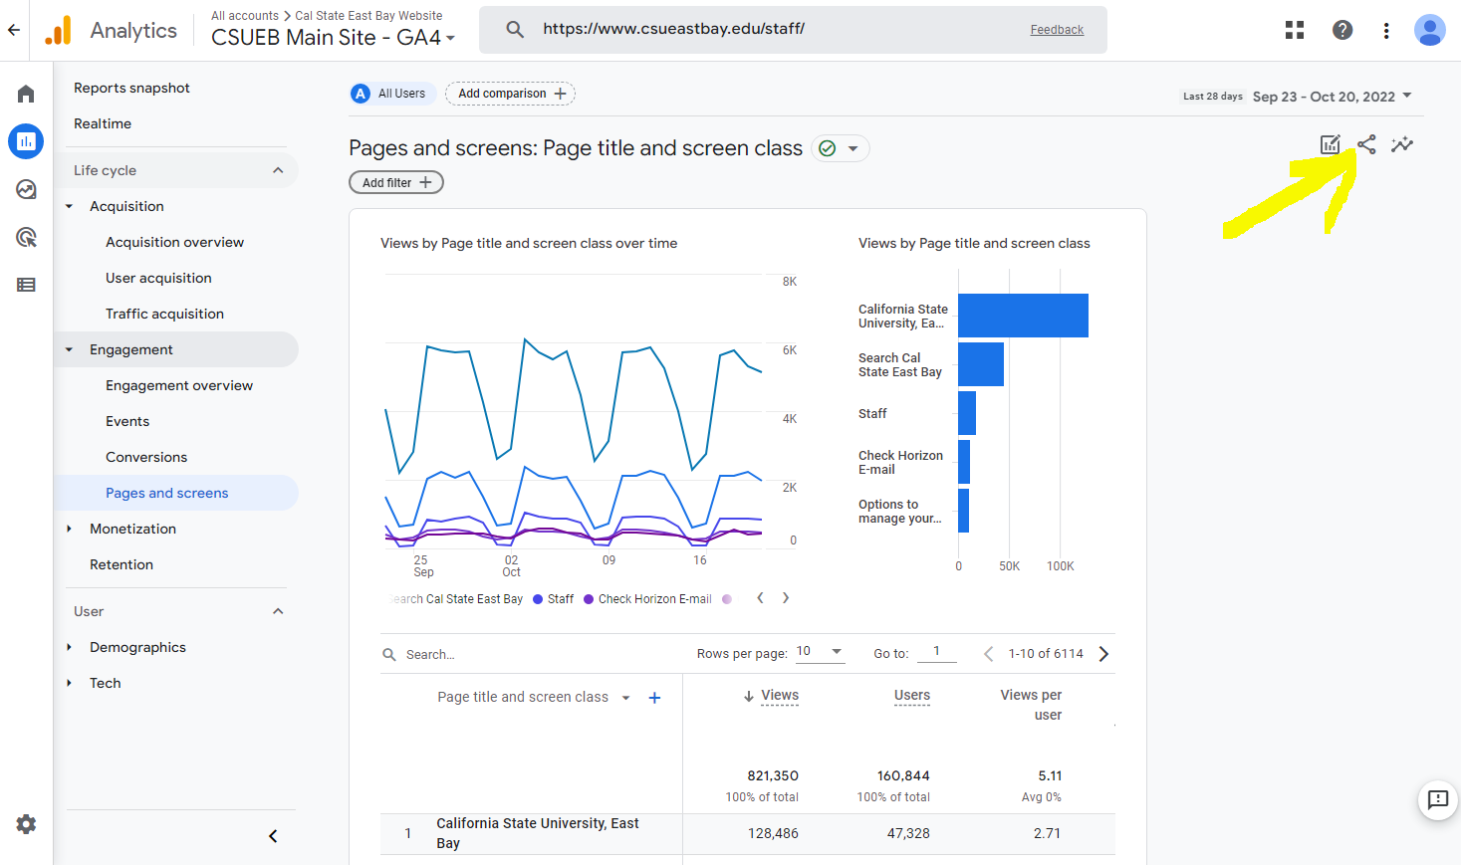Viewport: 1461px width, 865px height.
Task: Select Pages and screens in the sidebar
Action: 167,493
